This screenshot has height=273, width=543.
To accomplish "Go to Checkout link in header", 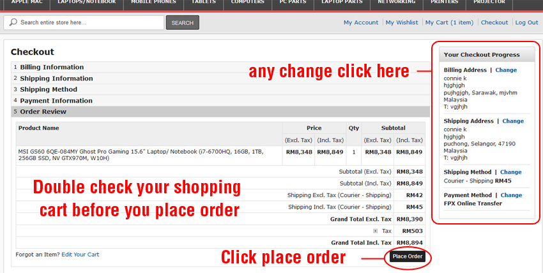I will coord(494,22).
